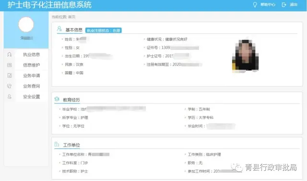The height and width of the screenshot is (181, 307).
Task: Click the edit form icon beside 业务申请
Action: coord(10,75)
